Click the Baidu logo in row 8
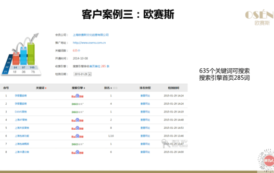Screen dimensions: 274x173 [x=77, y=152]
